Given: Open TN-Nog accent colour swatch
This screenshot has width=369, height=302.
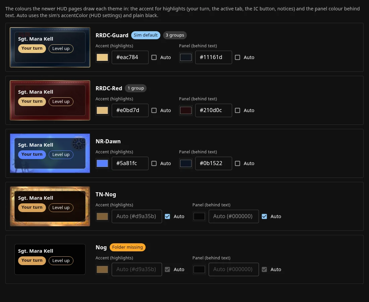Looking at the screenshot, I should (x=102, y=216).
